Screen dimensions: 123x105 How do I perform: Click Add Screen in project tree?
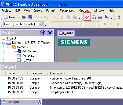(30, 51)
